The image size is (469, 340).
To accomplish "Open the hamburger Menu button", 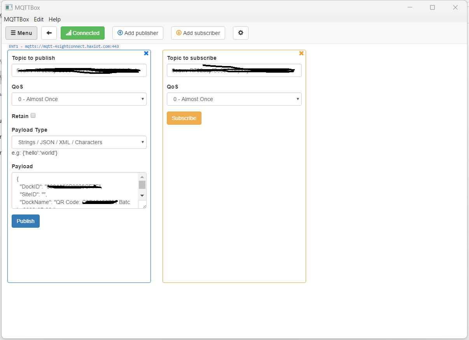I will click(21, 33).
